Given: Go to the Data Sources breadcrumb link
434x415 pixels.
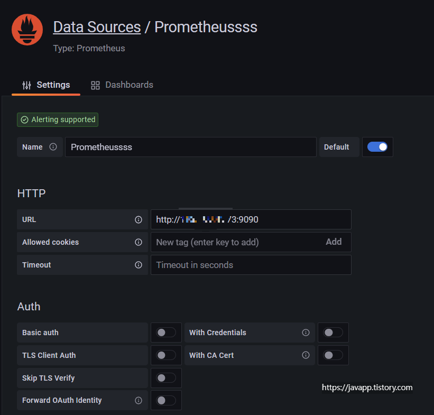Looking at the screenshot, I should [x=97, y=27].
